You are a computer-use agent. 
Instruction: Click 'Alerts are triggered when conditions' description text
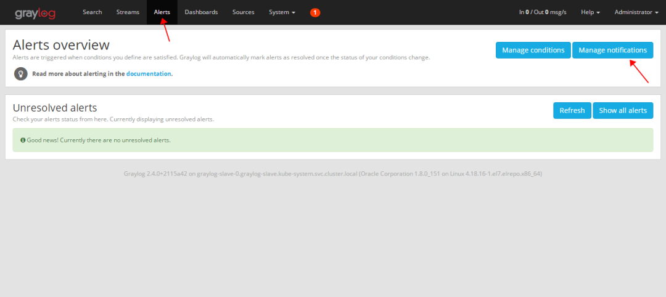pyautogui.click(x=221, y=57)
